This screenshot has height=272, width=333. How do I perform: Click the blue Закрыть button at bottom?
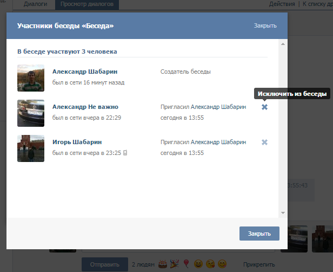[x=259, y=234]
